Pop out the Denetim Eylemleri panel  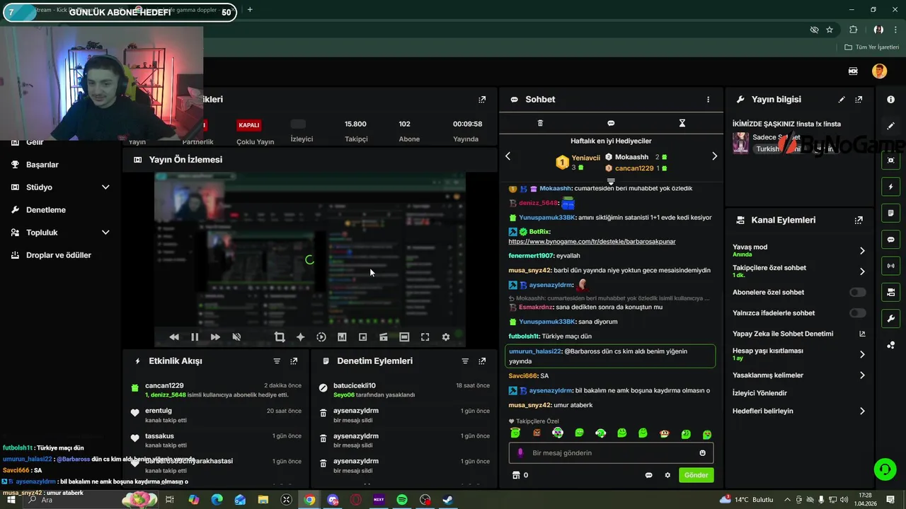click(482, 361)
